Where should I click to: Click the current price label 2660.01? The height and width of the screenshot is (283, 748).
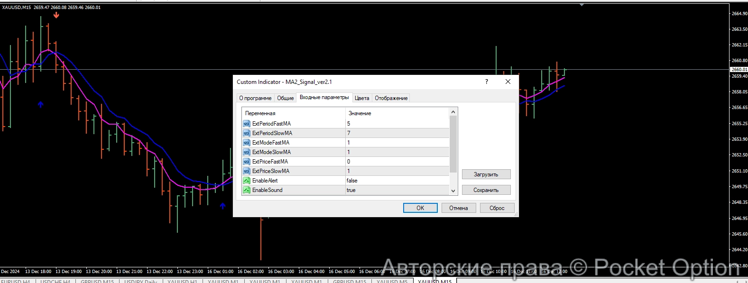point(739,70)
